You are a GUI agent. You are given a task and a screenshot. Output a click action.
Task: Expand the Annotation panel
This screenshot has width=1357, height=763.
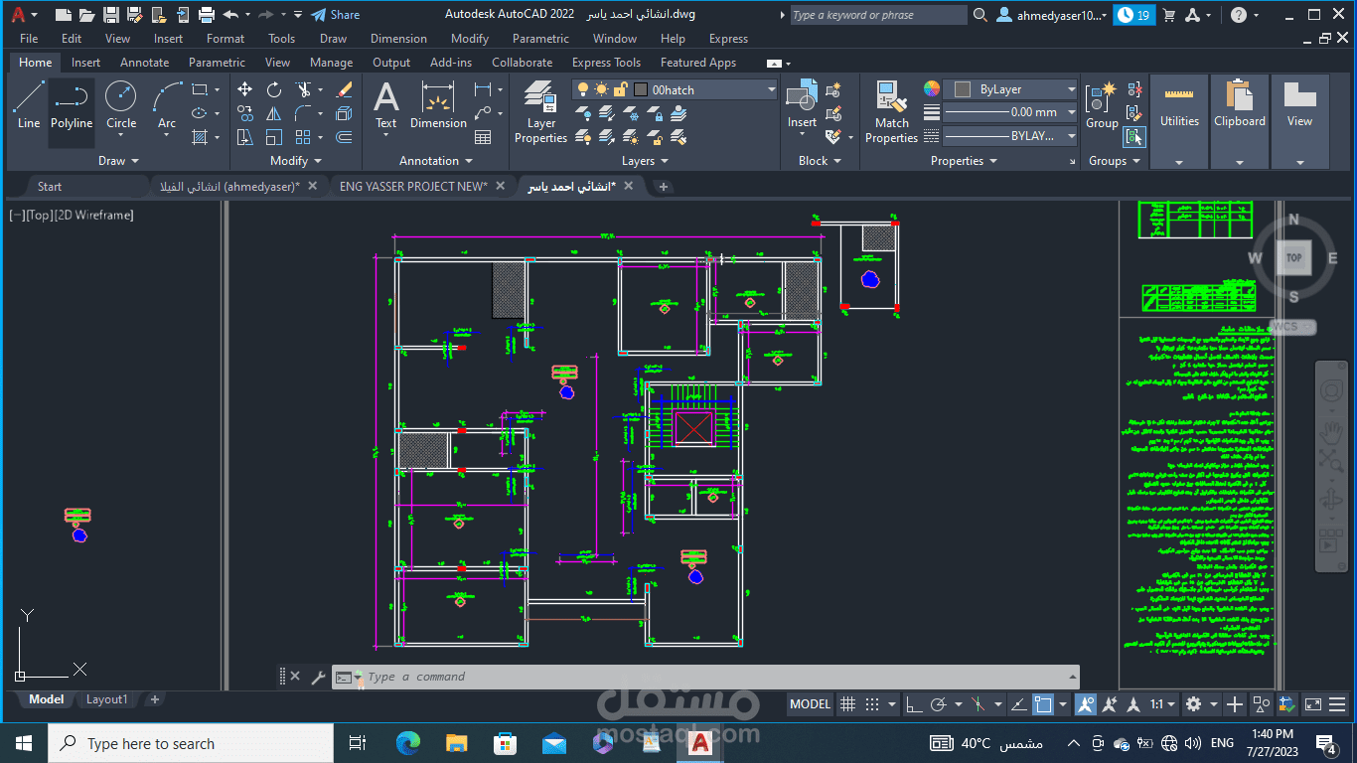click(x=436, y=161)
